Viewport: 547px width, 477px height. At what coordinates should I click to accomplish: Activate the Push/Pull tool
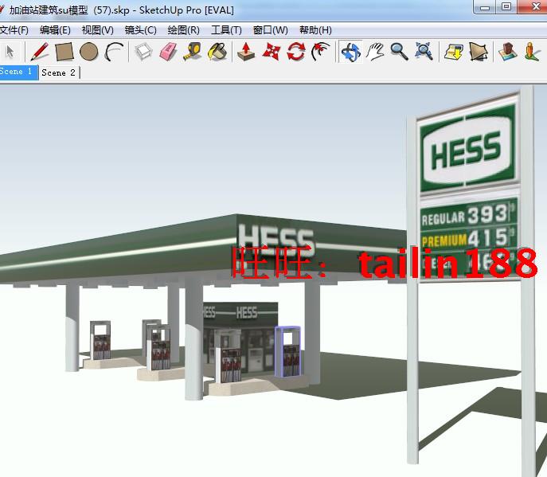click(x=246, y=52)
